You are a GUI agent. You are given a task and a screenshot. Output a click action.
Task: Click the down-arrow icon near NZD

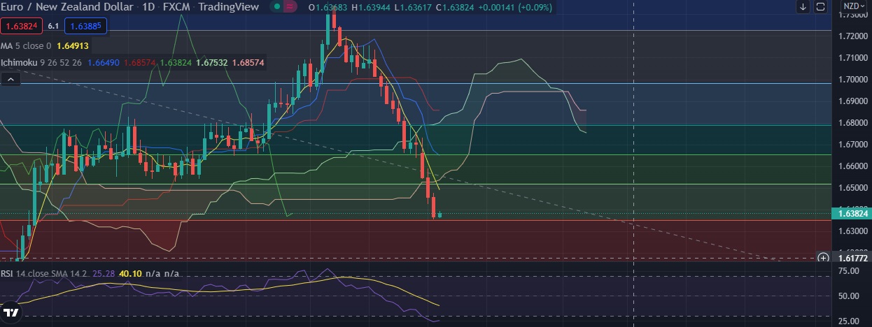click(x=803, y=7)
